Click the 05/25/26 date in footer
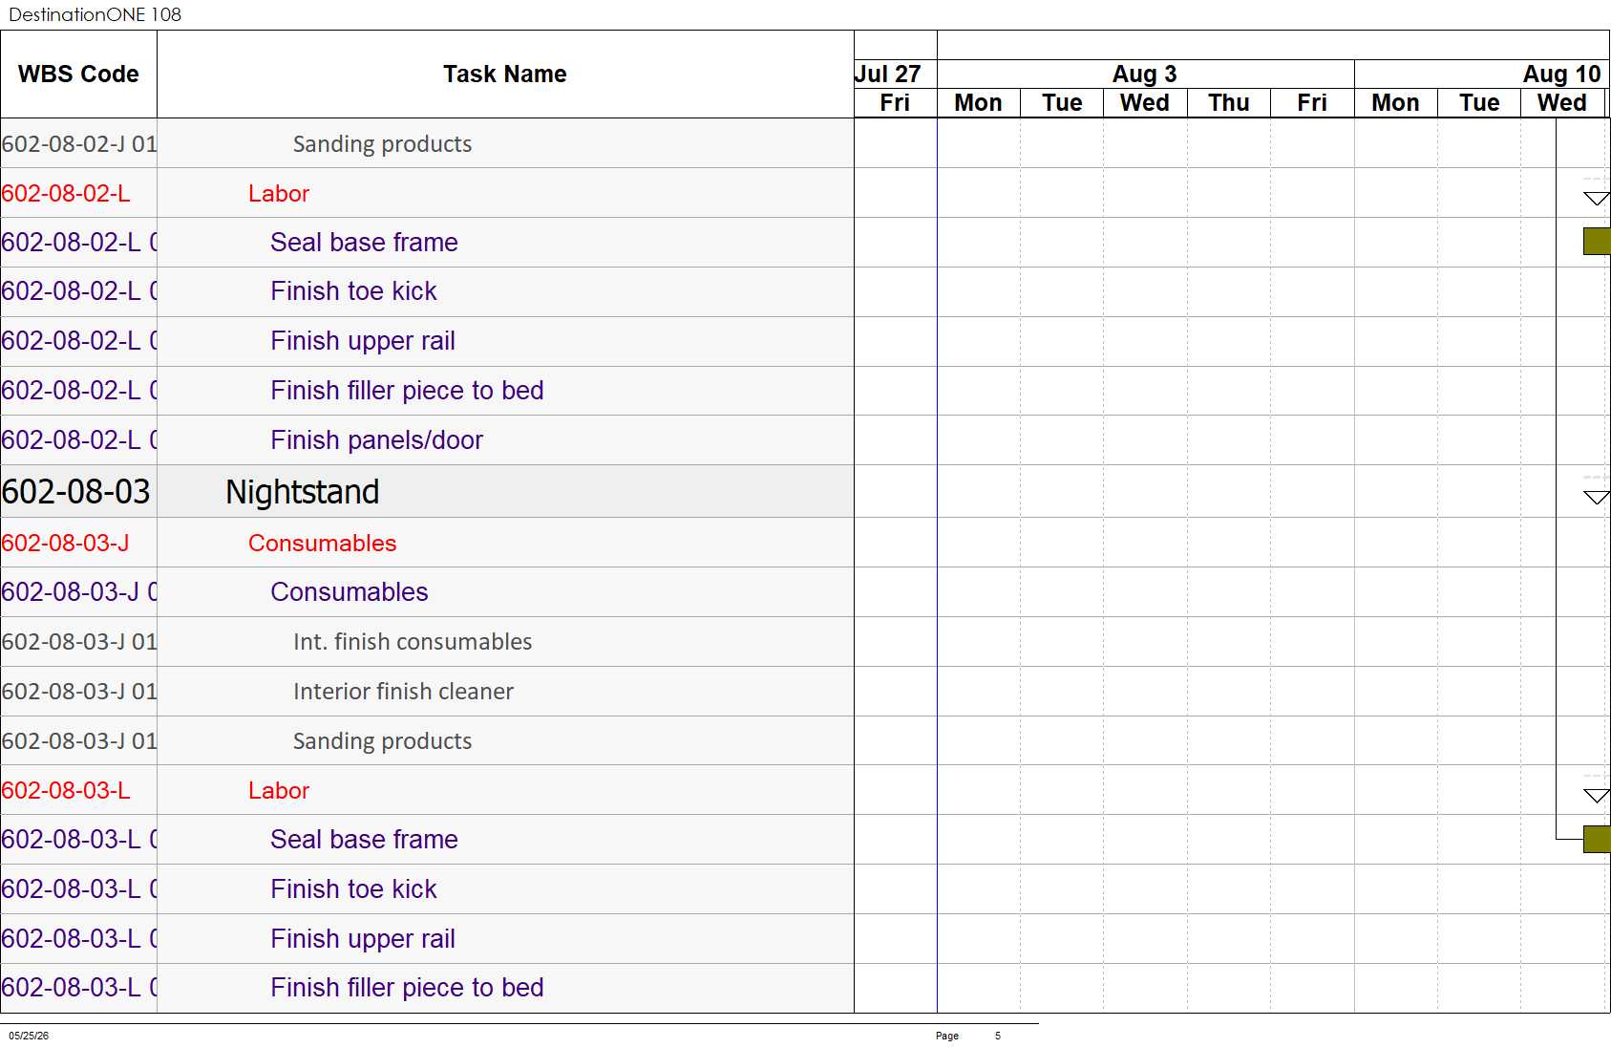1611x1048 pixels. point(29,1036)
